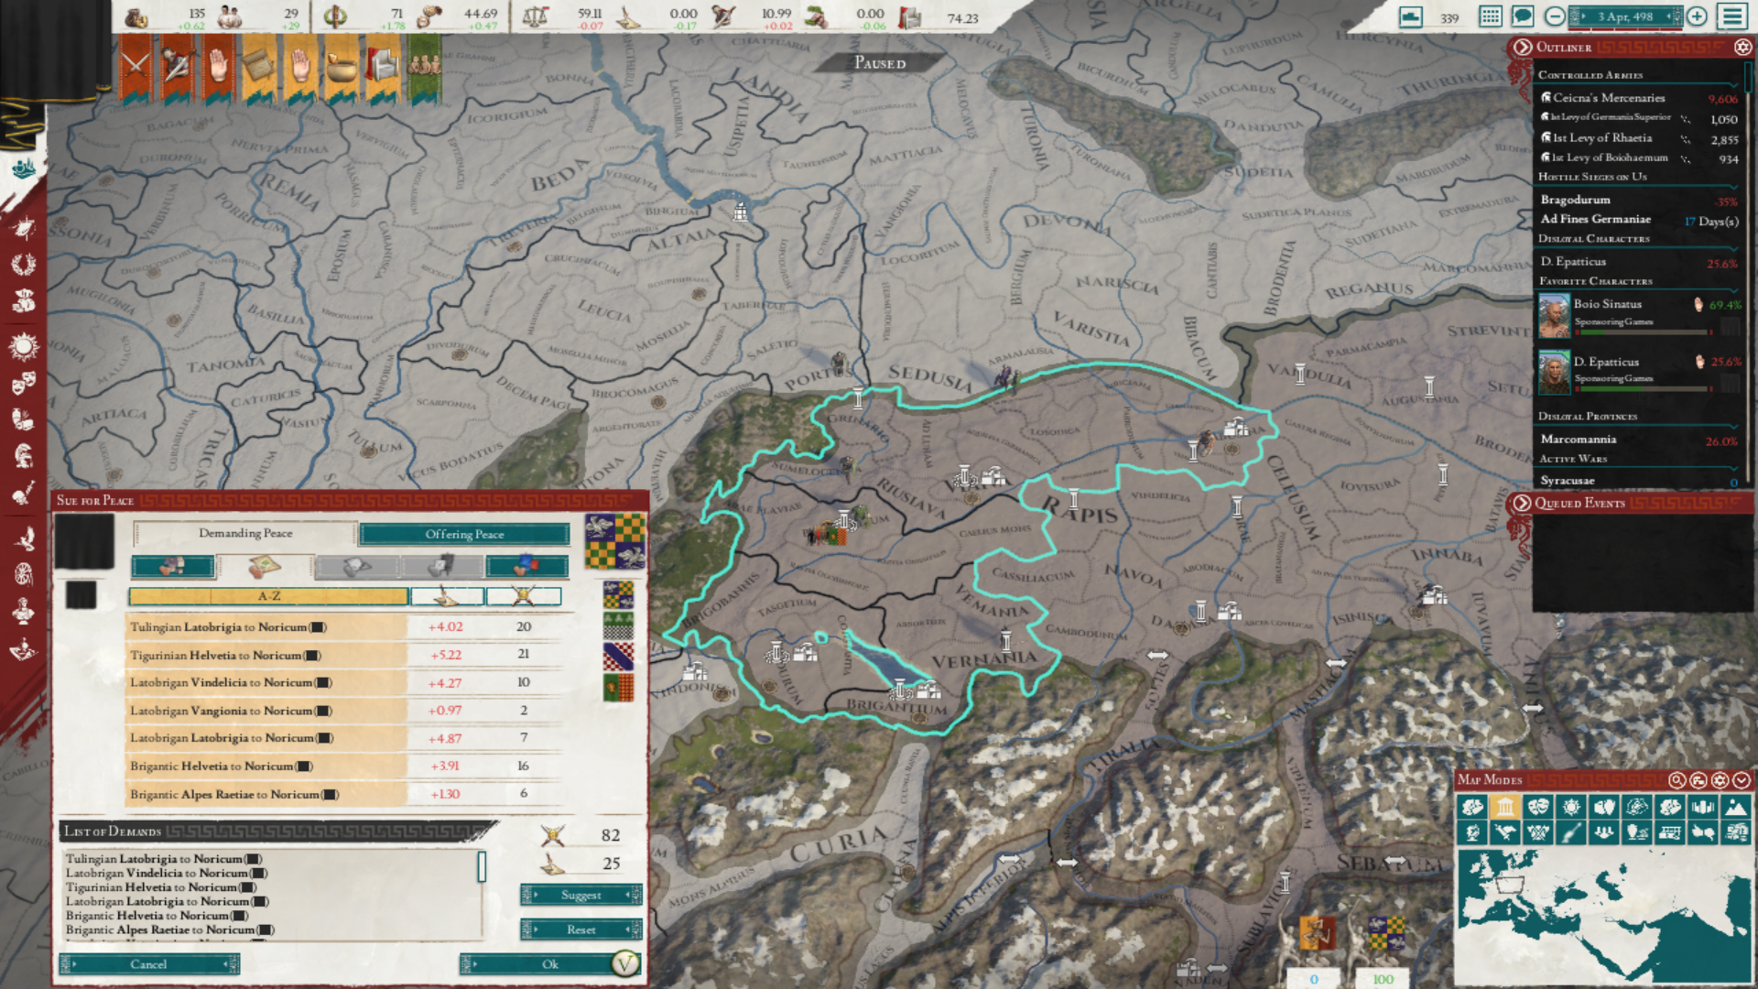This screenshot has height=989, width=1758.
Task: Open the main hamburger menu
Action: tap(1731, 16)
